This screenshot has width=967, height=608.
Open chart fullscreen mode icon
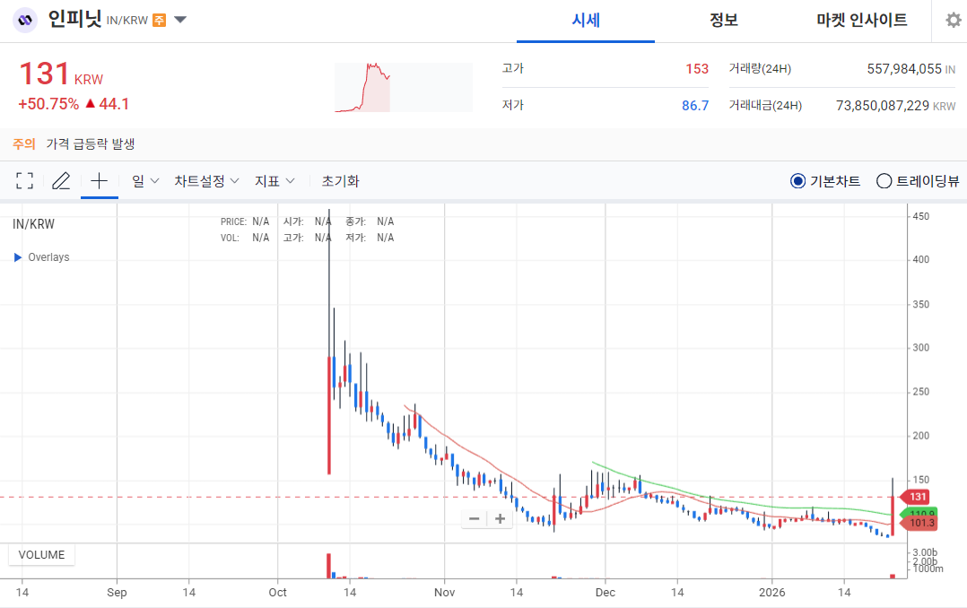(x=24, y=180)
